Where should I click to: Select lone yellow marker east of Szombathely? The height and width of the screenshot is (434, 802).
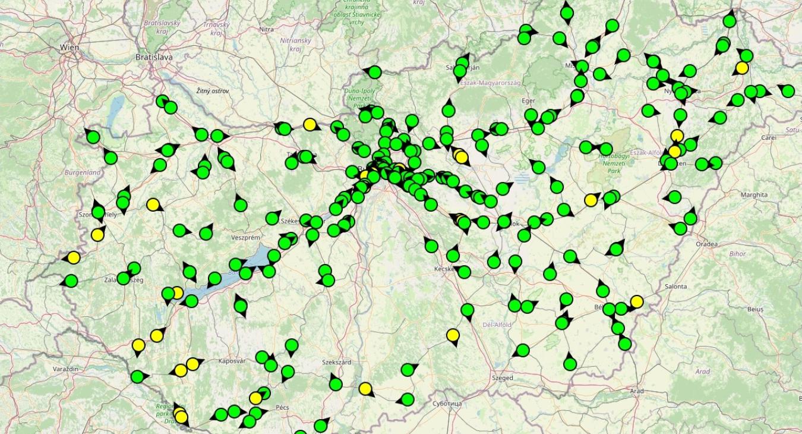(x=153, y=205)
